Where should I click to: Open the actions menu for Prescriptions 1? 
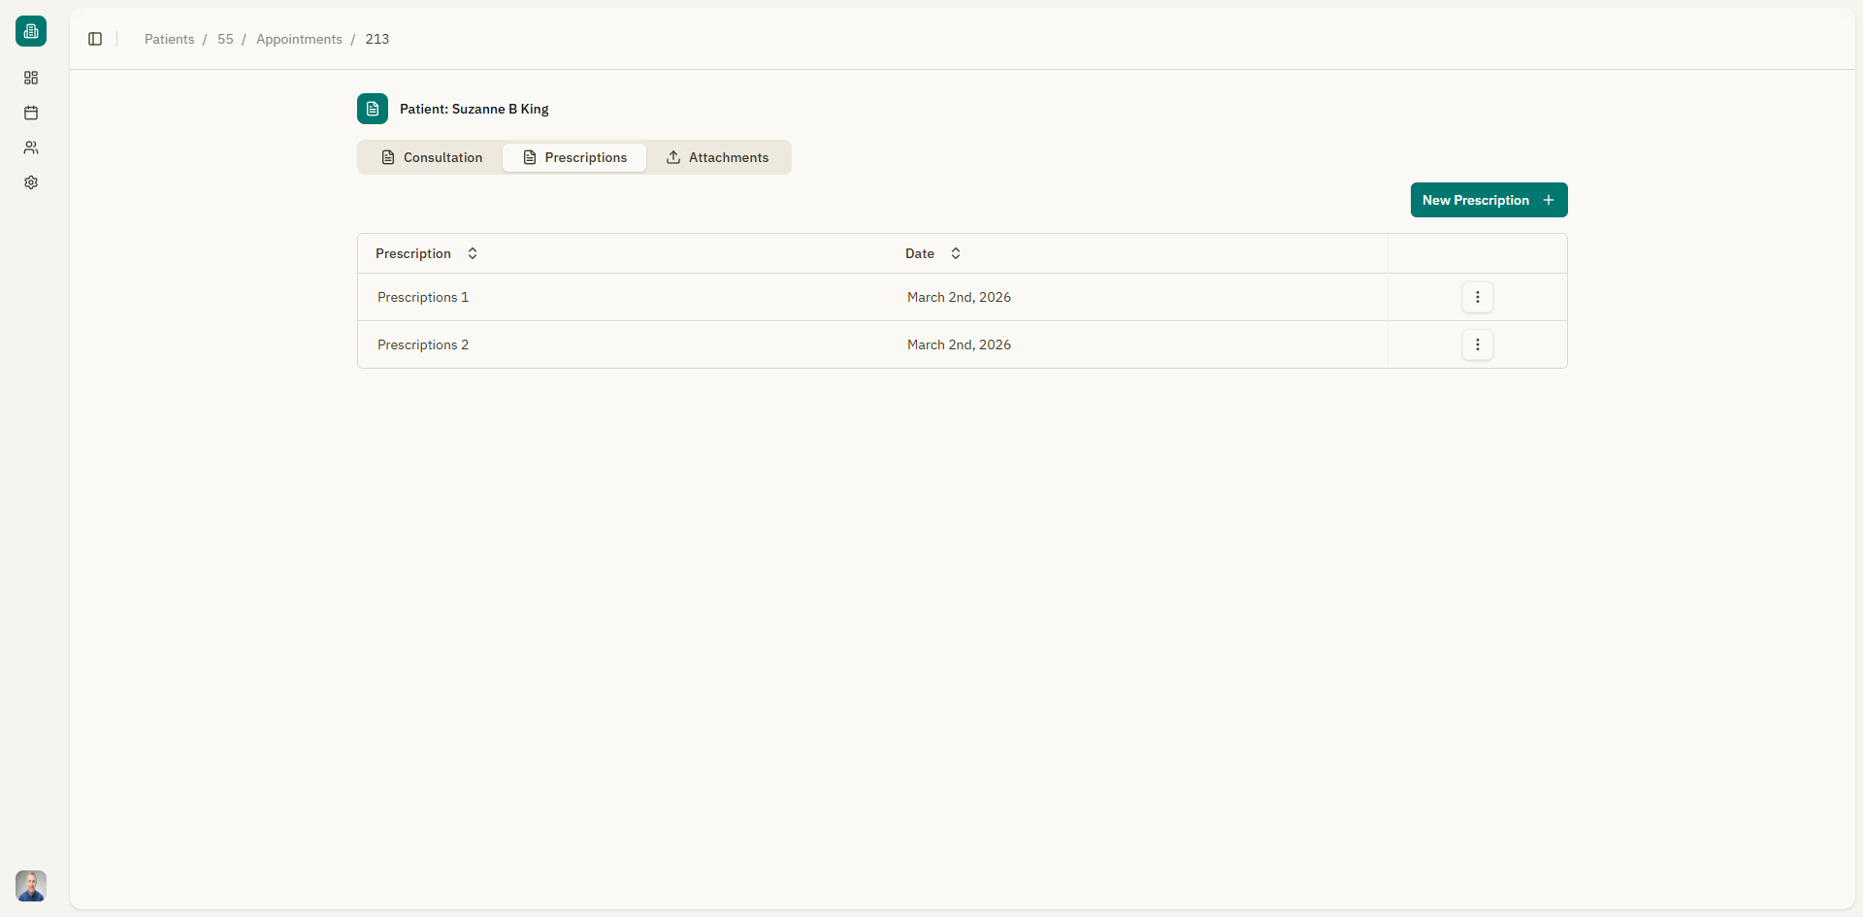point(1477,297)
